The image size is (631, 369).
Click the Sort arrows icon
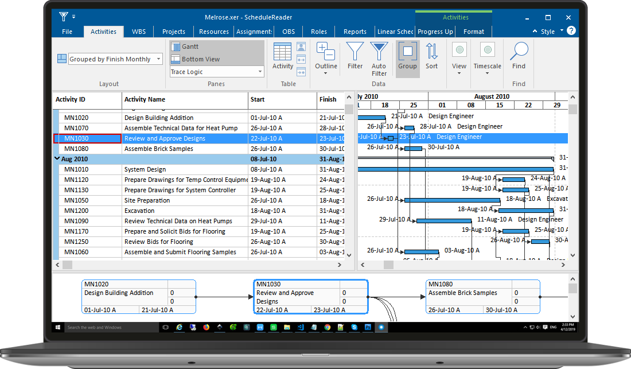point(432,52)
